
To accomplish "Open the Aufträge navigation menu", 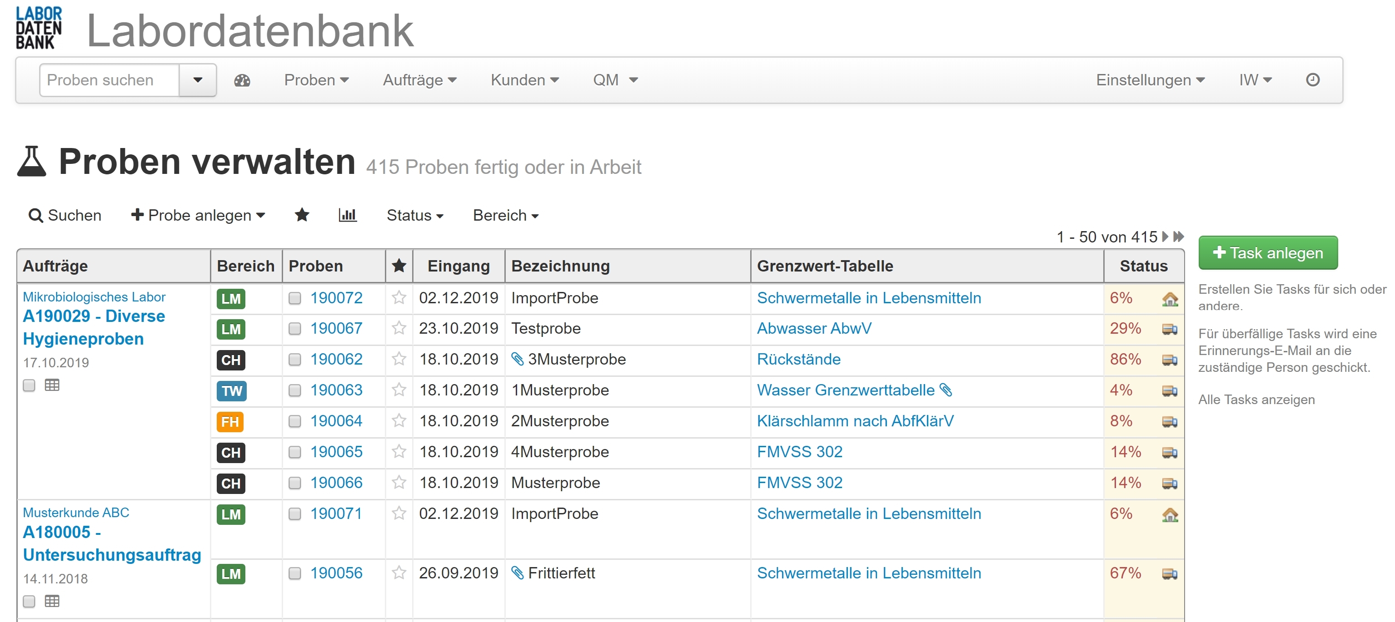I will 420,80.
